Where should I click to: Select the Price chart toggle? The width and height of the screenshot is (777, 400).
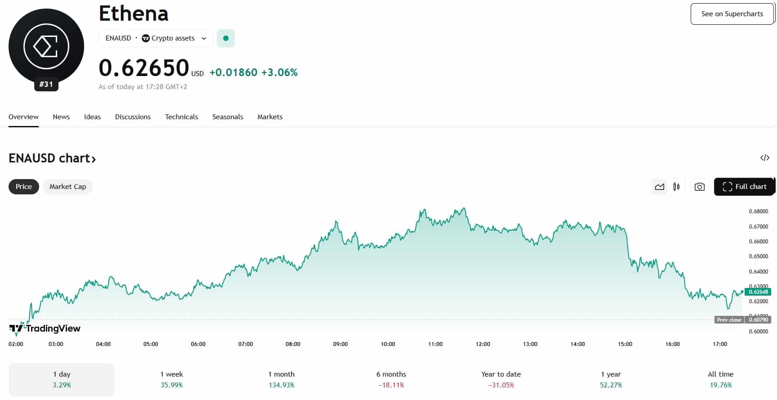(x=23, y=187)
